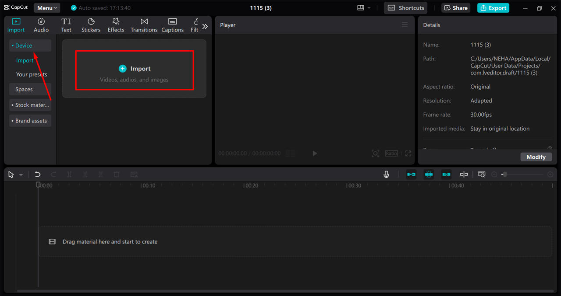Click the 00:10 mark on timeline ruler
Viewport: 561px width, 296px height.
(148, 185)
